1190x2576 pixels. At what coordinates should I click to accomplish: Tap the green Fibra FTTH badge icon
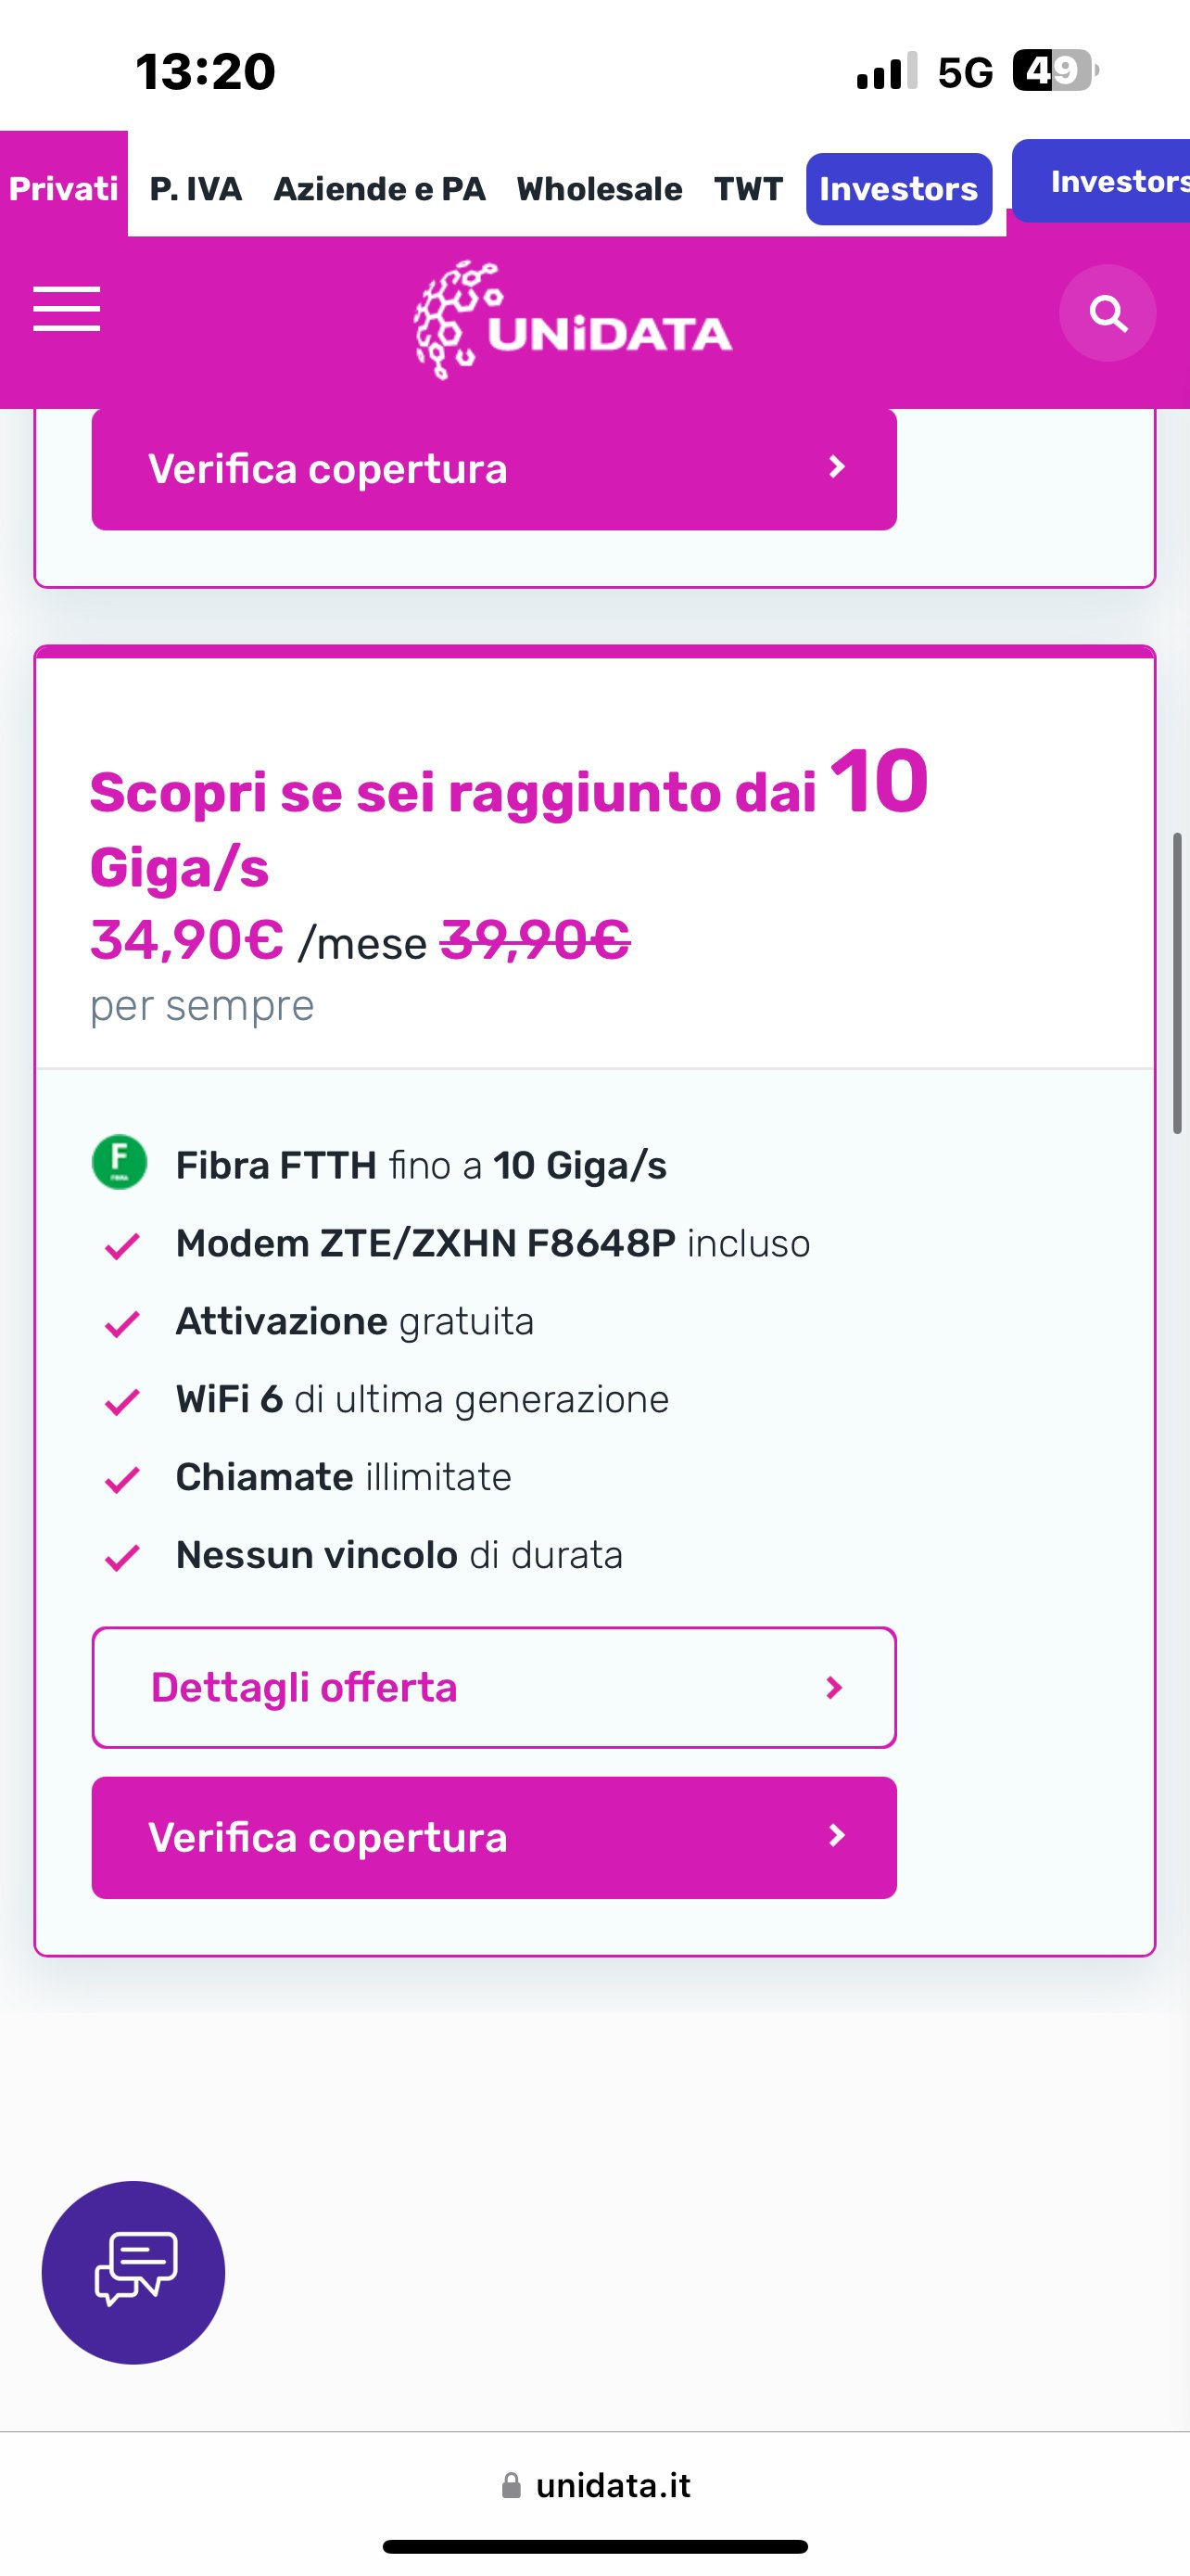120,1163
